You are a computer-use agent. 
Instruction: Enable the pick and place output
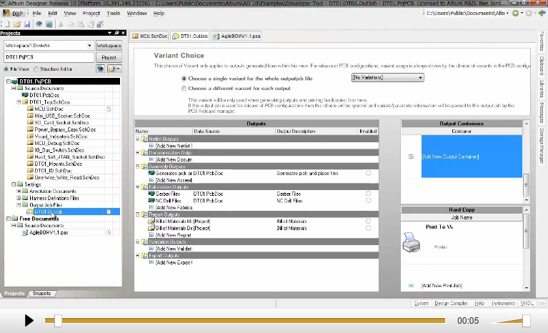[369, 173]
